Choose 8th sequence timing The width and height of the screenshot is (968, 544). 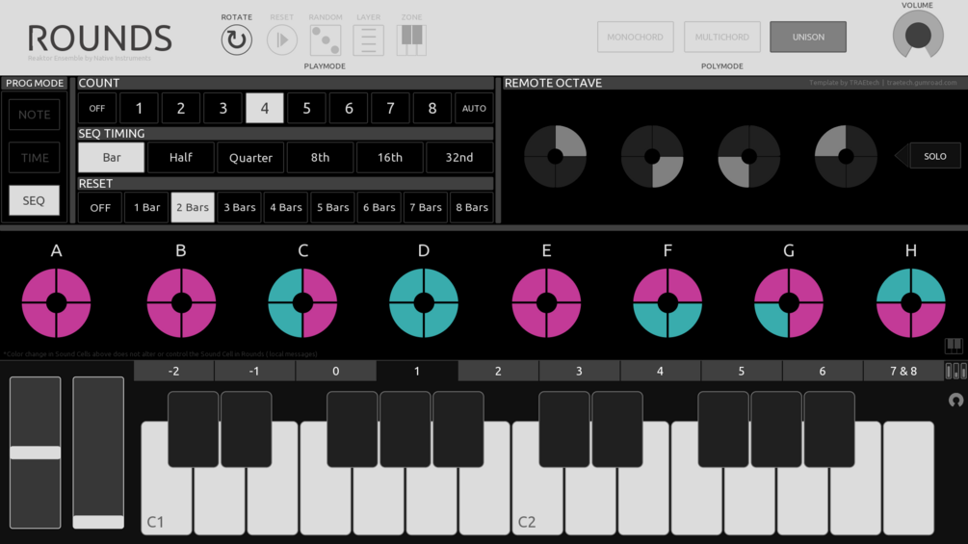pos(321,157)
